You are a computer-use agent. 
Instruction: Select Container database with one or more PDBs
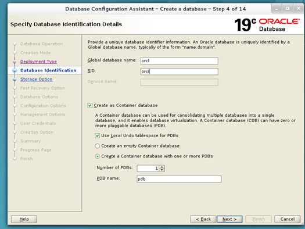point(97,156)
